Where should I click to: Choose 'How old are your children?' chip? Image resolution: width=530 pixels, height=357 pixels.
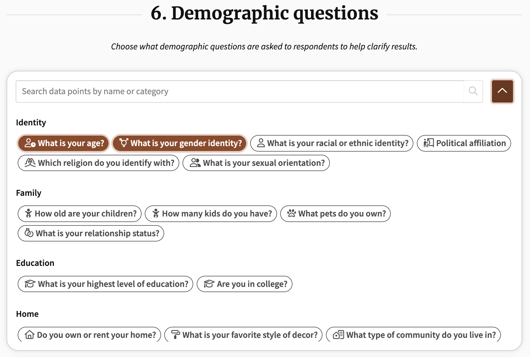click(79, 214)
